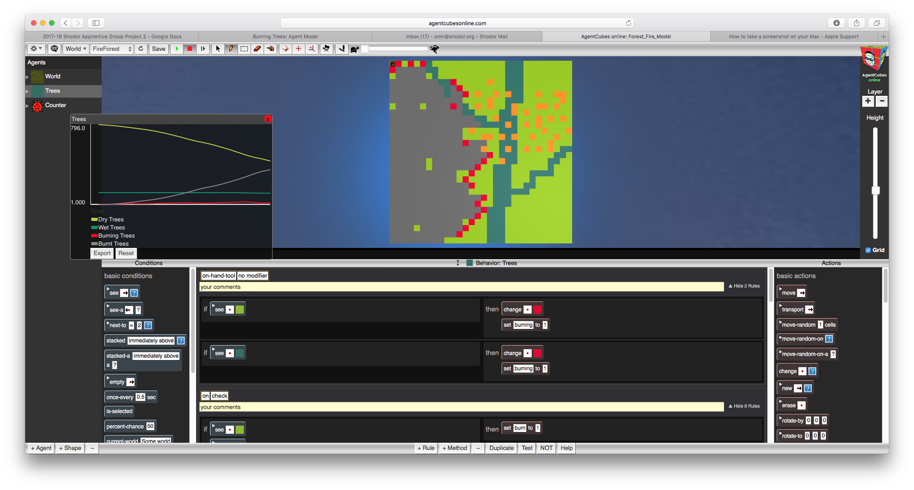Switch to the Shodor Mail Inbox tab
The image size is (914, 490).
[x=457, y=36]
